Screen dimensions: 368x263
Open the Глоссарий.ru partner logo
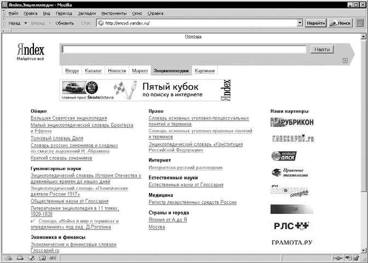293,138
